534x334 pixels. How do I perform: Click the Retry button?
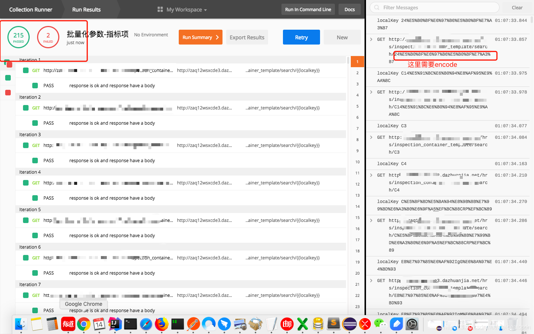click(301, 37)
